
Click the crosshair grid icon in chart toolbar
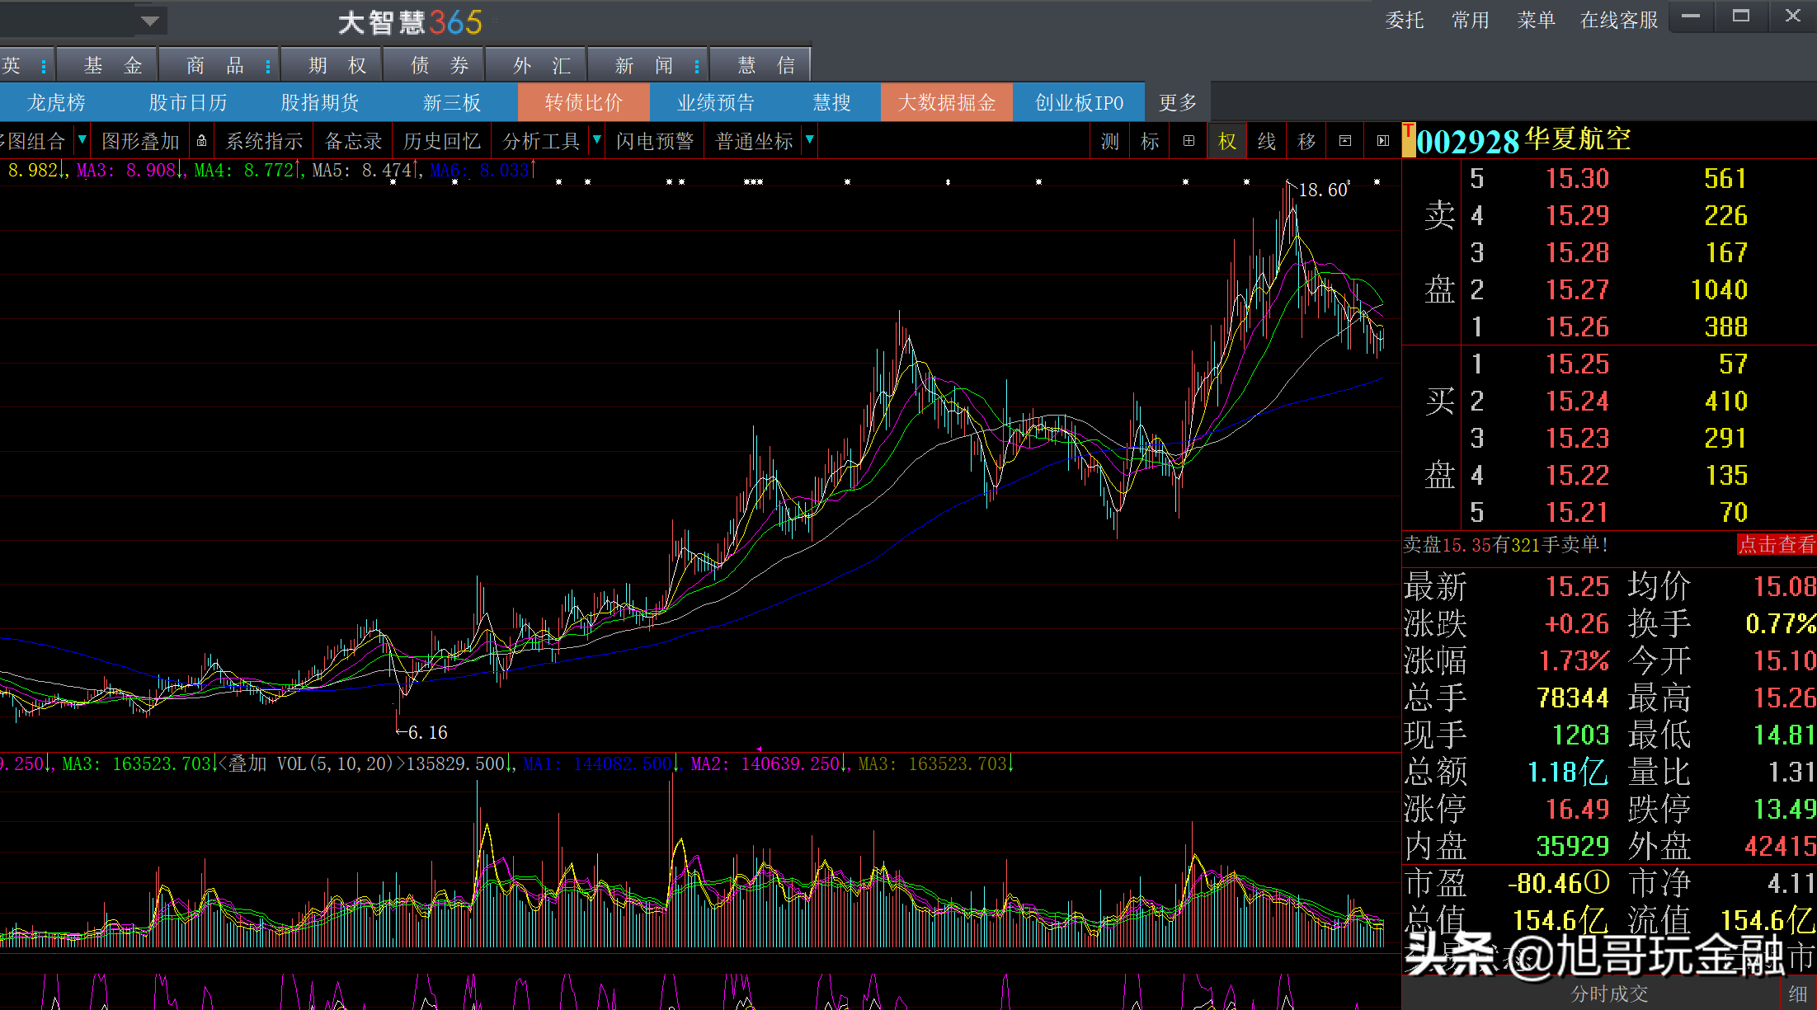[1189, 141]
